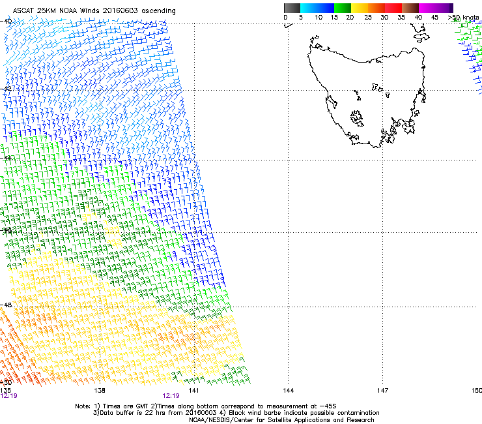Click the '144' longitude label
This screenshot has height=424, width=482.
(289, 391)
